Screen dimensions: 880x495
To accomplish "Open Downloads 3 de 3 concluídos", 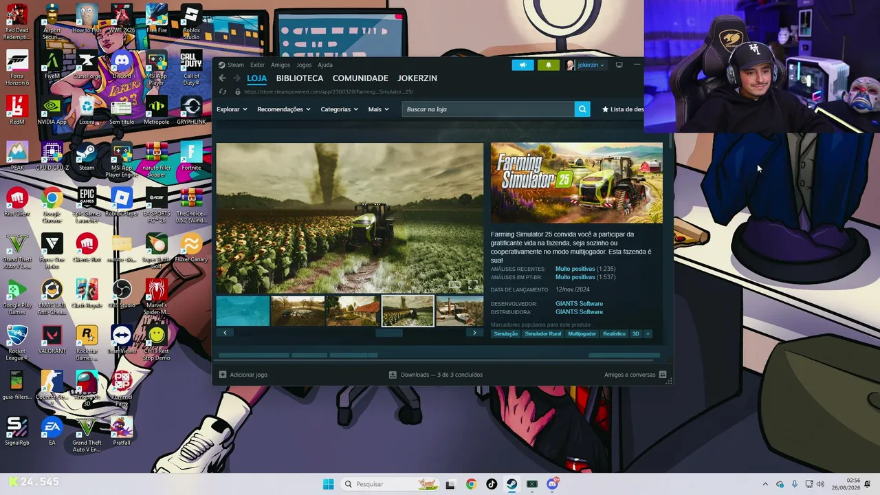I will (x=436, y=375).
